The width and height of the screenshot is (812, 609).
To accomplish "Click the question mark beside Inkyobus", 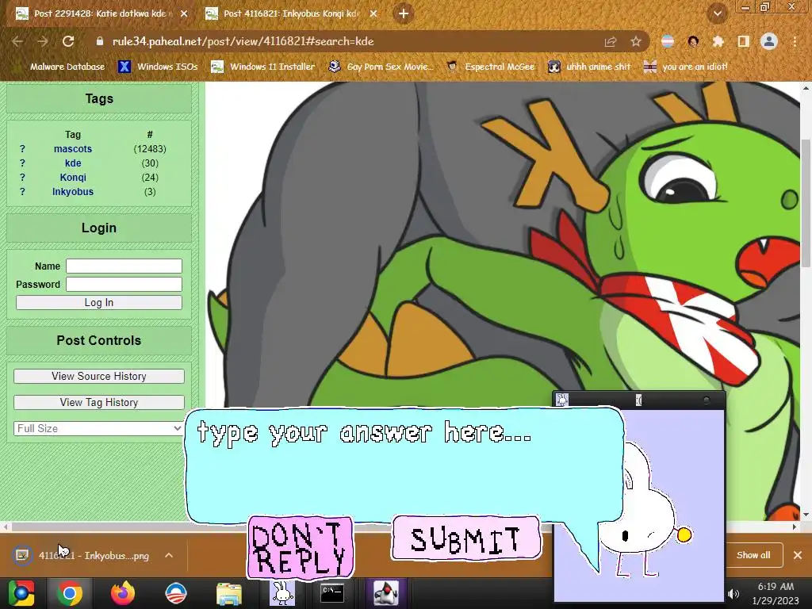I will (x=22, y=192).
